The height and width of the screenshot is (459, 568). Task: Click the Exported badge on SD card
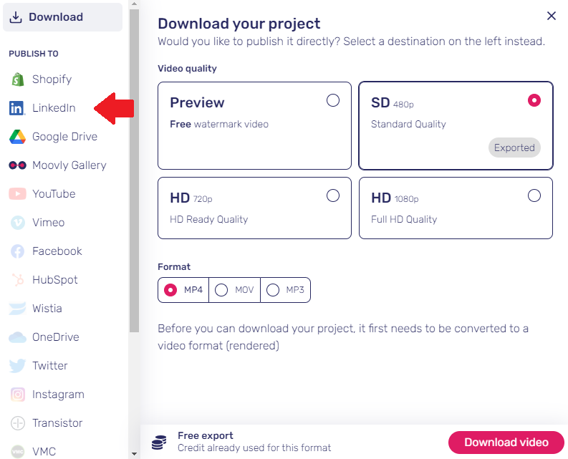coord(514,148)
